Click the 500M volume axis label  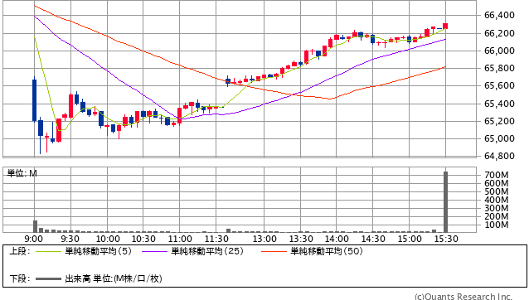point(497,191)
